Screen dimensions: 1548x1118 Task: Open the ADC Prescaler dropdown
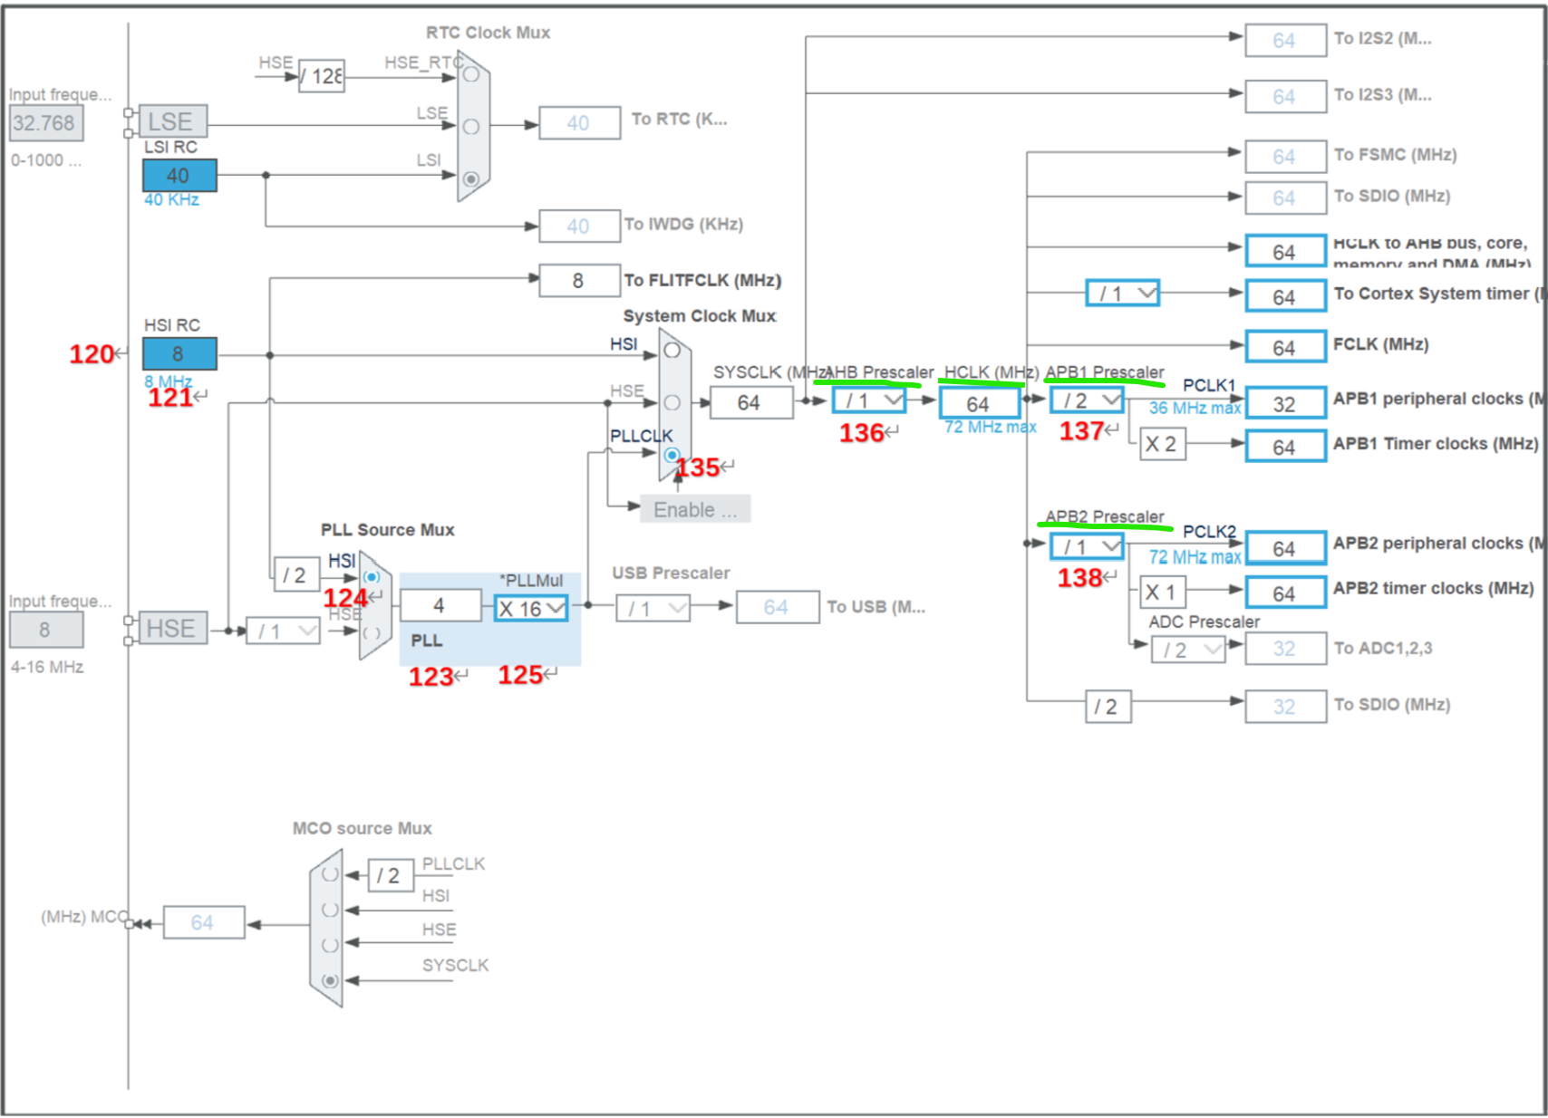point(1187,649)
